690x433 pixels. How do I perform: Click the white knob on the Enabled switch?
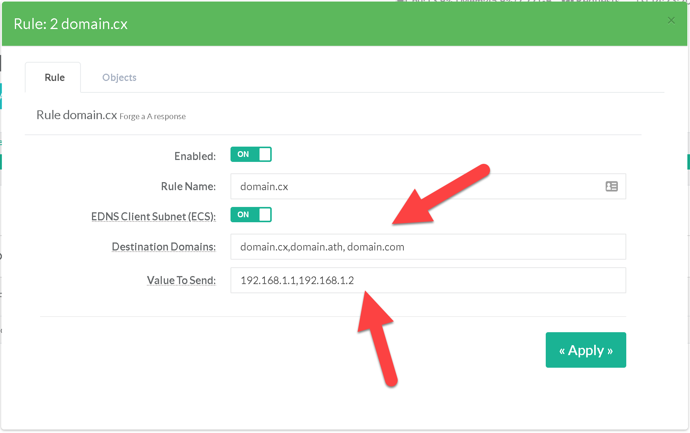pos(264,154)
